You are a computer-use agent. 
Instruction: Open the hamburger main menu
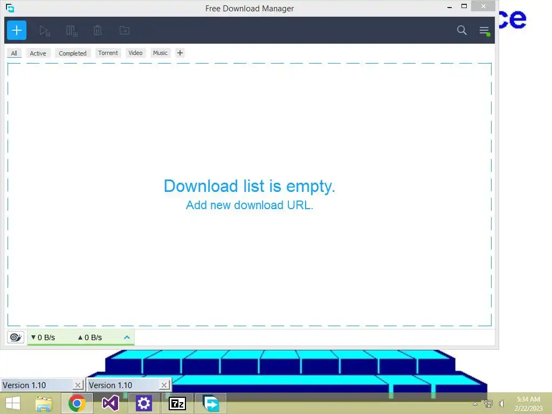(485, 31)
